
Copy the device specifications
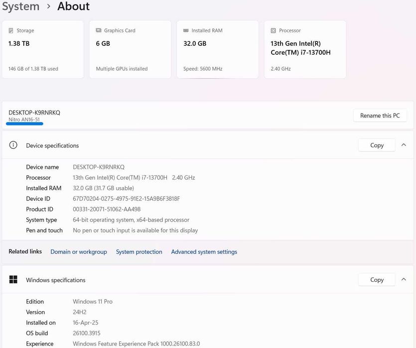[377, 145]
